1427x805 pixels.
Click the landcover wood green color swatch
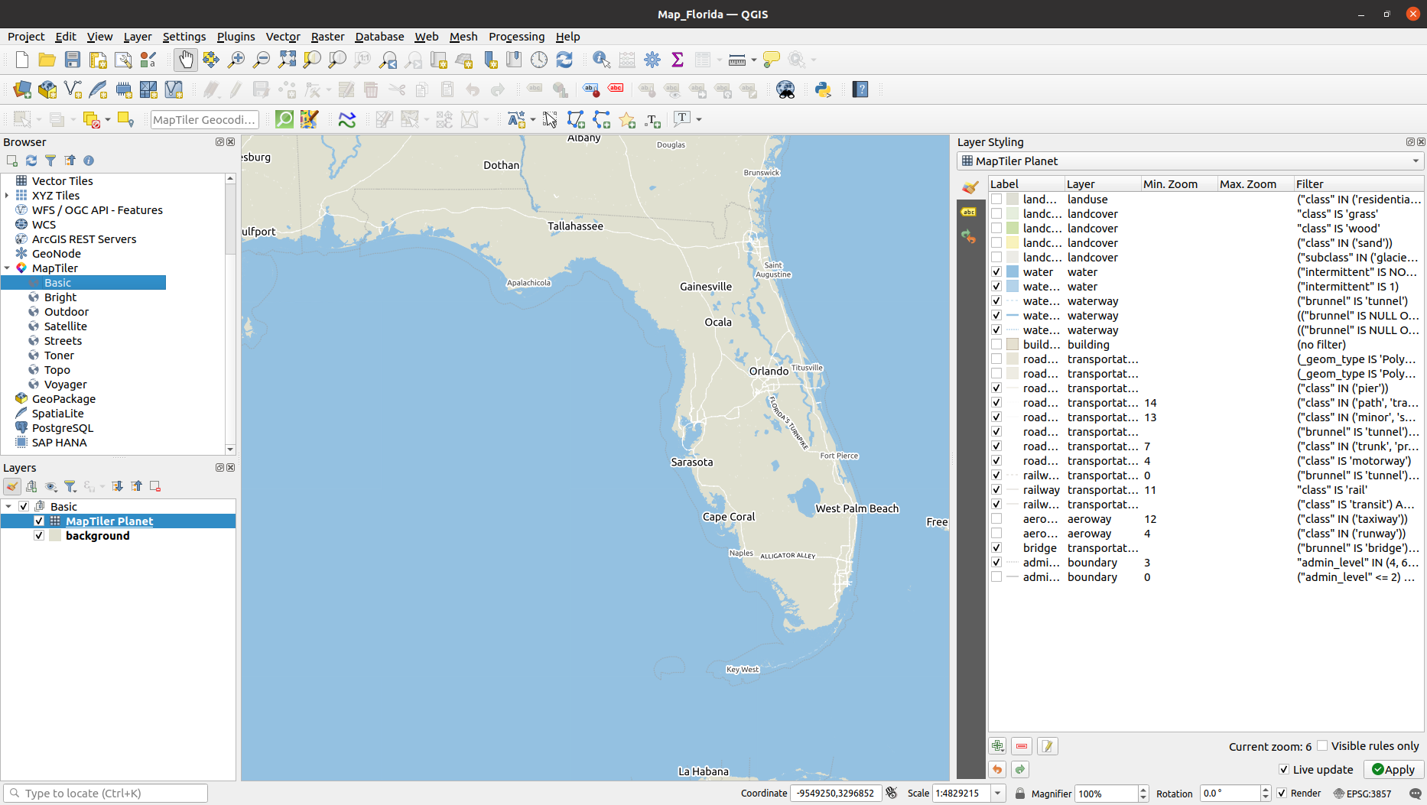coord(1012,229)
